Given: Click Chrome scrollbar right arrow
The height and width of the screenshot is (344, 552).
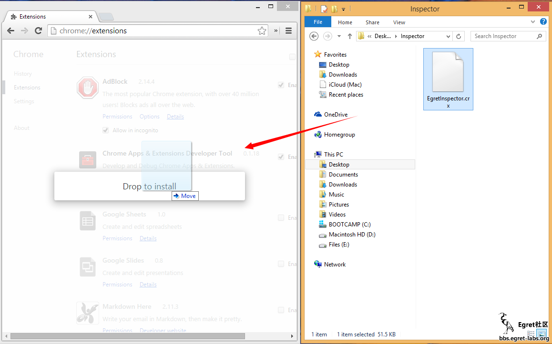Looking at the screenshot, I should tap(292, 336).
